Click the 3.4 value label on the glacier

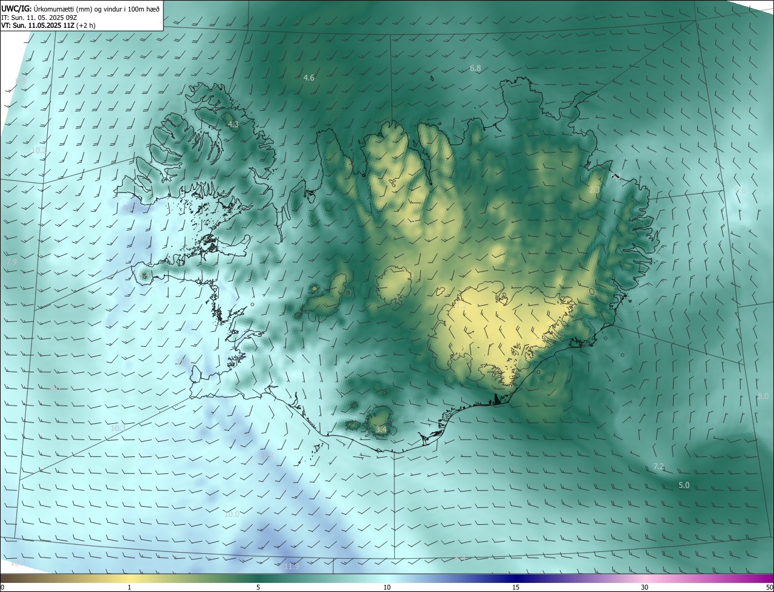pos(380,430)
